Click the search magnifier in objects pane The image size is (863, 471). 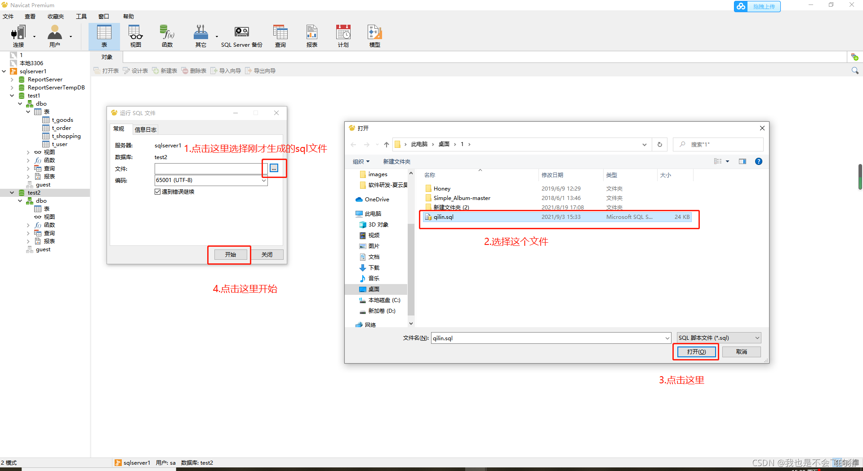coord(855,71)
